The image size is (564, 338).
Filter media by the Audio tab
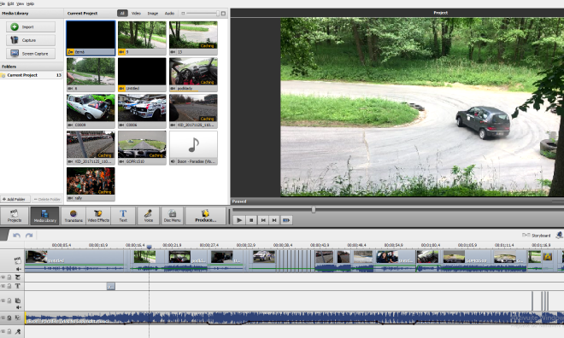169,14
